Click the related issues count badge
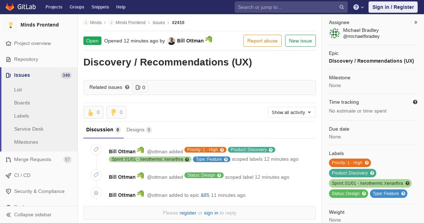The height and width of the screenshot is (223, 424). point(140,87)
